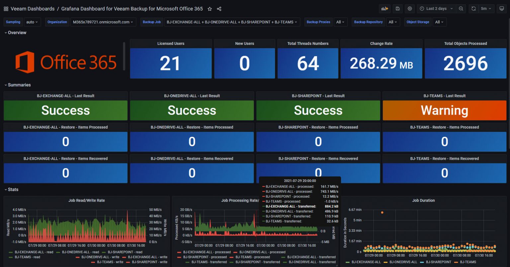Collapse the Summaries section
This screenshot has height=267, width=510.
[x=18, y=85]
